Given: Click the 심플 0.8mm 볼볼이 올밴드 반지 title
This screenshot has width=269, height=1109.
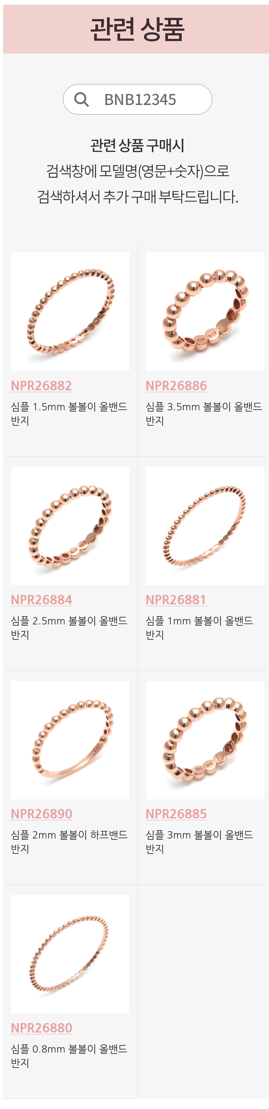Looking at the screenshot, I should click(x=69, y=1055).
